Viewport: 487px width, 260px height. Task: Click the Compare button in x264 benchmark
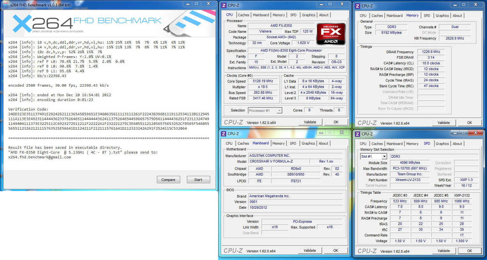point(168,180)
